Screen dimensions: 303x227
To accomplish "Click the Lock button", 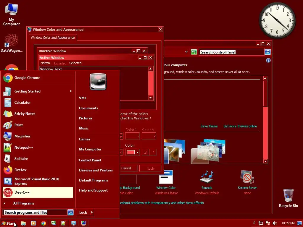I will (x=83, y=212).
